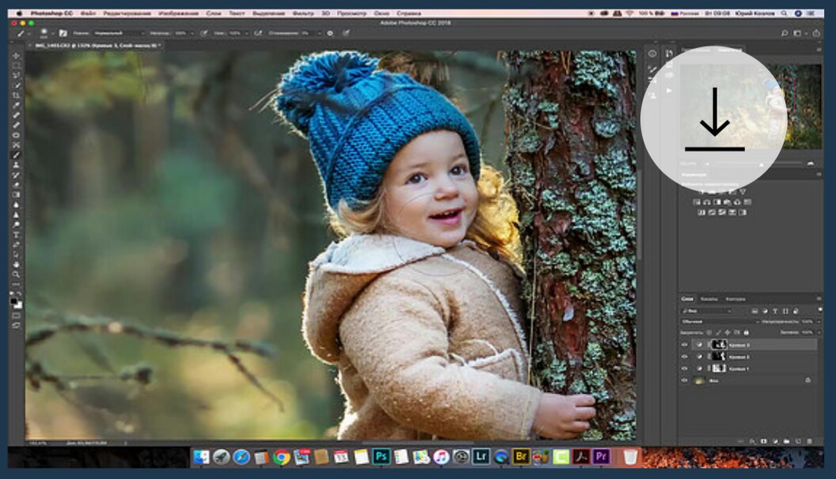This screenshot has width=836, height=479.
Task: Click the smoothing options gear icon
Action: point(330,33)
